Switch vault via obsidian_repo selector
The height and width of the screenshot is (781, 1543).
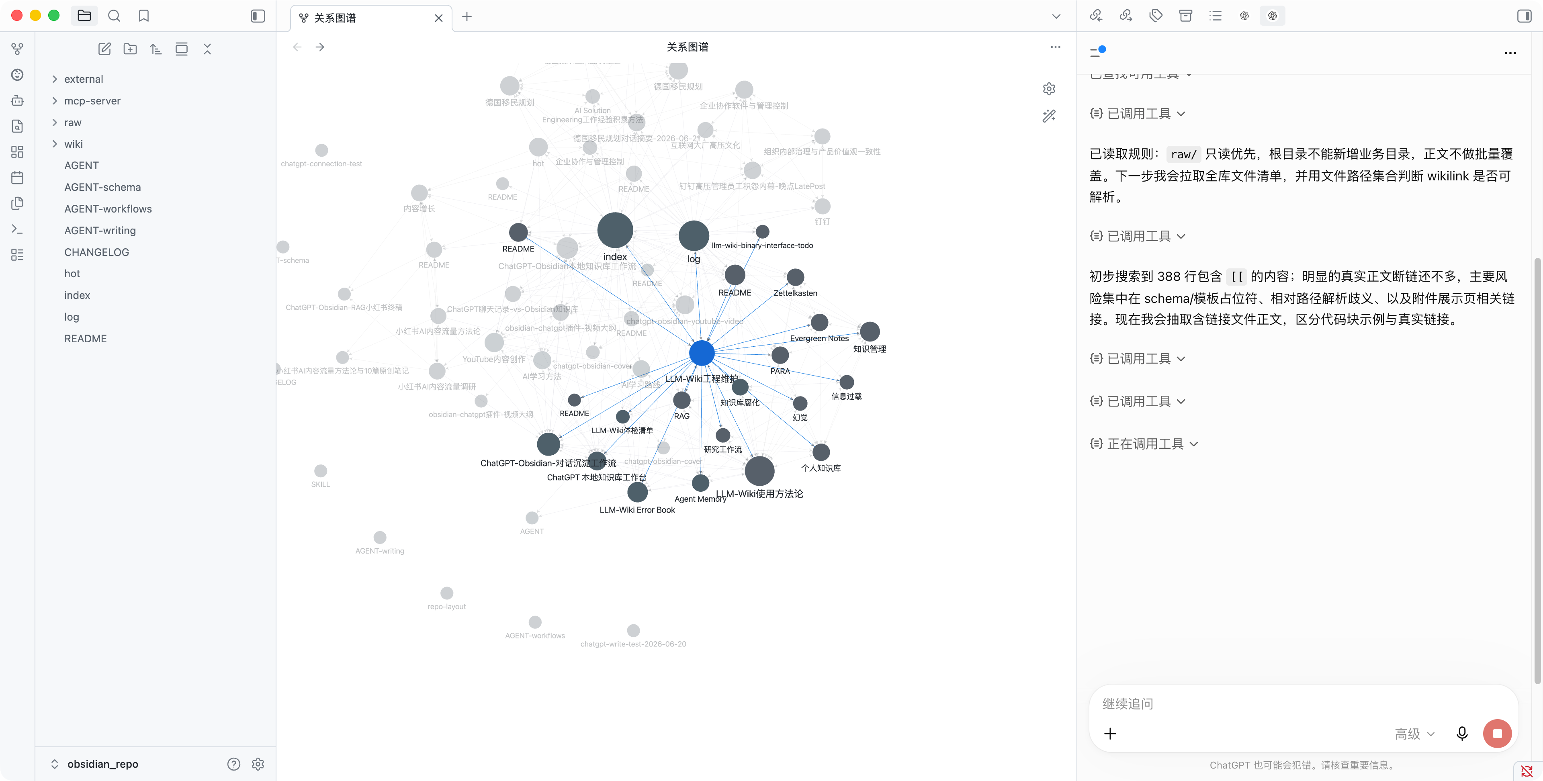point(96,764)
